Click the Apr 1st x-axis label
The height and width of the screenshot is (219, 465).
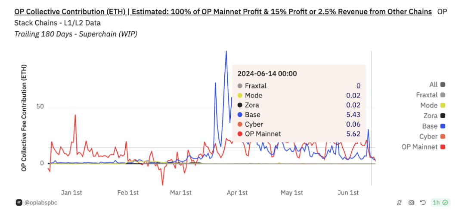237,193
